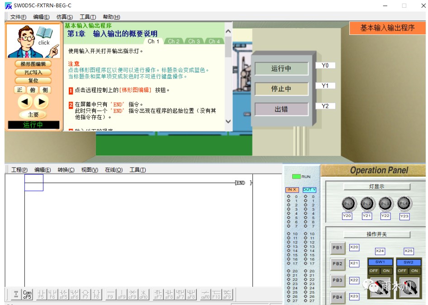This screenshot has width=428, height=305.
Task: Click the invert result icon (caF10)
Action: [x=205, y=294]
